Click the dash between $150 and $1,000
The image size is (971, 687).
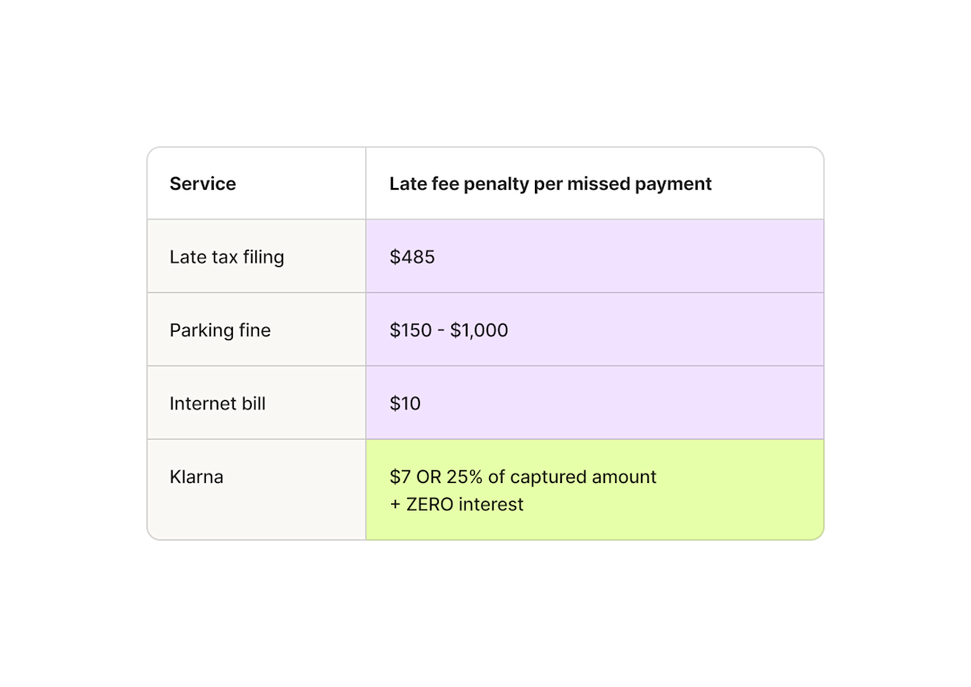[441, 332]
